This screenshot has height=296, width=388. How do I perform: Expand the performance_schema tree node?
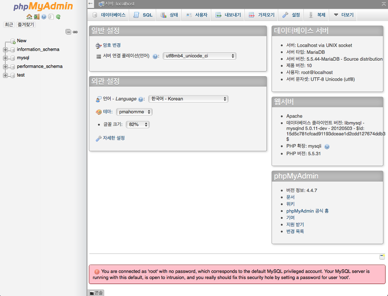[x=5, y=67]
